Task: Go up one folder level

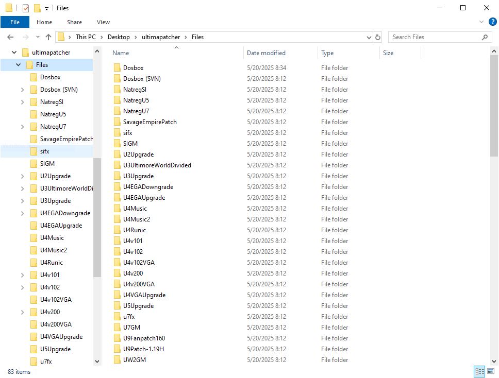Action: [x=48, y=37]
